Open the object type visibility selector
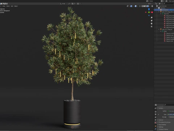 (x=128, y=6)
